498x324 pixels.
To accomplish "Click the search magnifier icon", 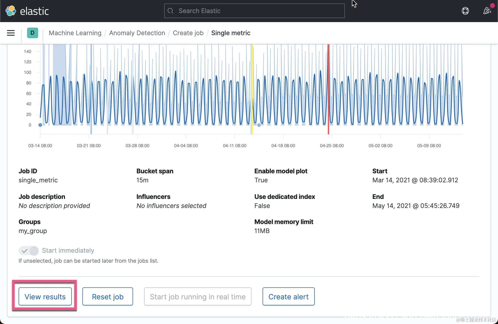I will pyautogui.click(x=170, y=11).
